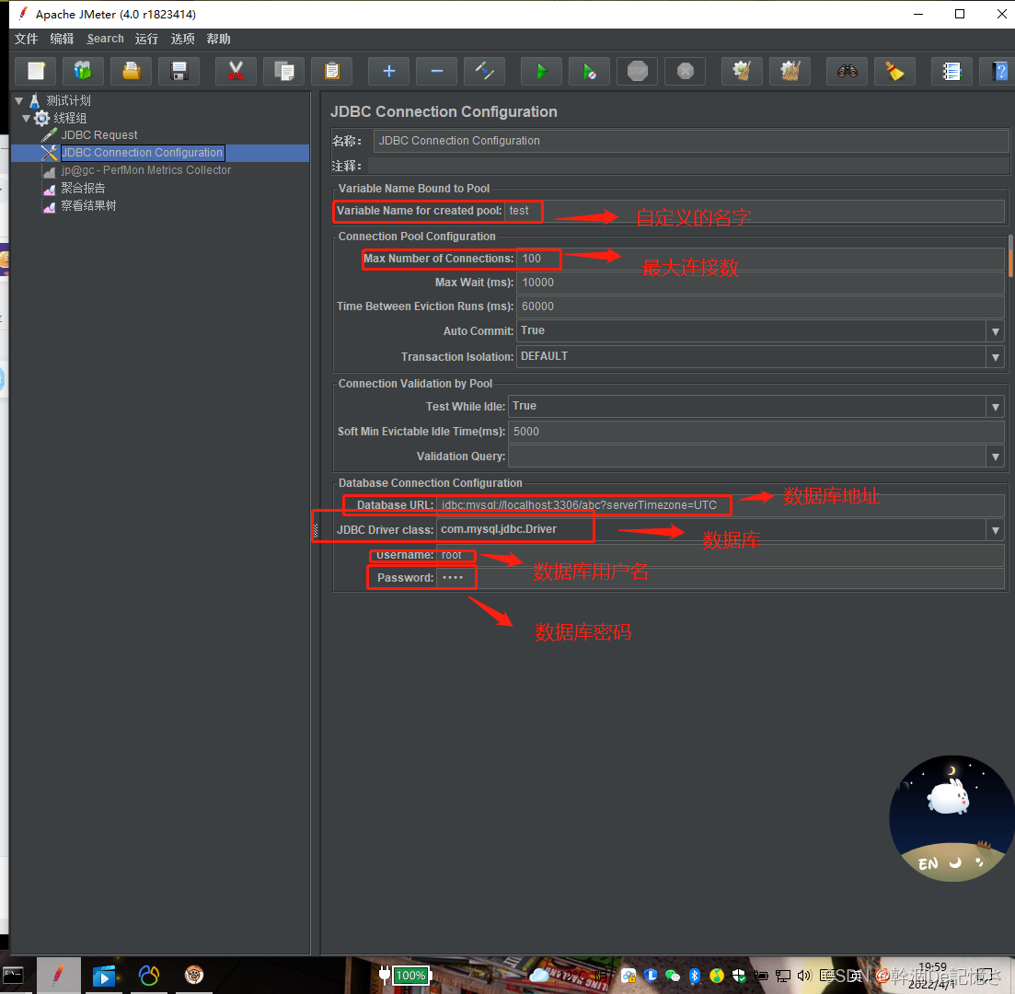Save the test plan with floppy icon
This screenshot has height=994, width=1015.
pos(179,71)
